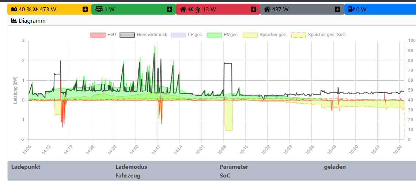The image size is (416, 187).
Task: Click the 13 W grid power value
Action: coord(209,9)
